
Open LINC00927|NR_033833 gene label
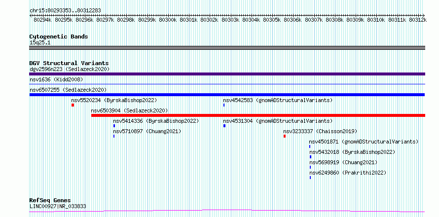click(x=58, y=207)
